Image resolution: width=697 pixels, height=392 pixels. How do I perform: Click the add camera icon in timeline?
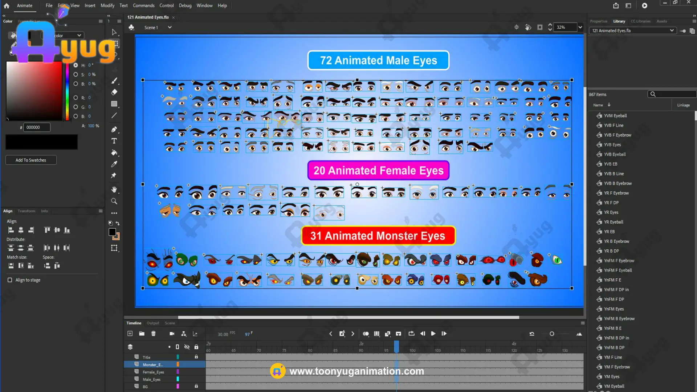point(172,334)
